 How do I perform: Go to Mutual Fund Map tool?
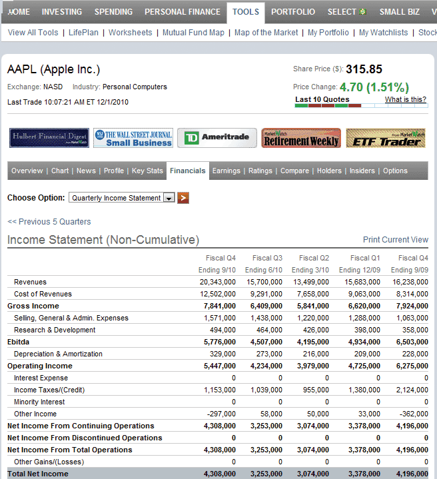tap(193, 33)
